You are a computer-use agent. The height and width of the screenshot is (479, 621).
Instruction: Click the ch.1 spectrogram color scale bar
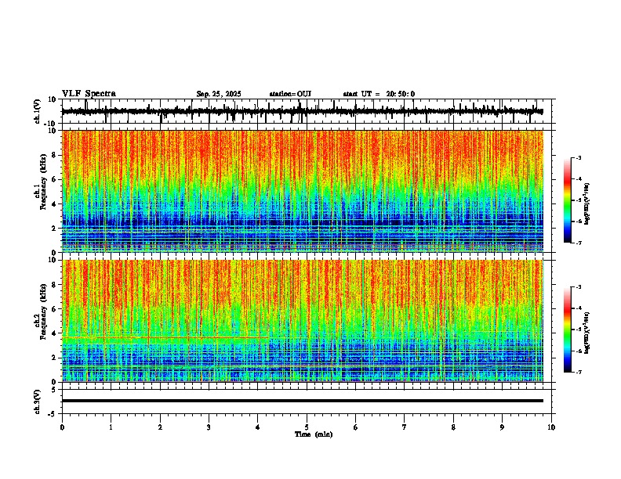click(x=568, y=200)
